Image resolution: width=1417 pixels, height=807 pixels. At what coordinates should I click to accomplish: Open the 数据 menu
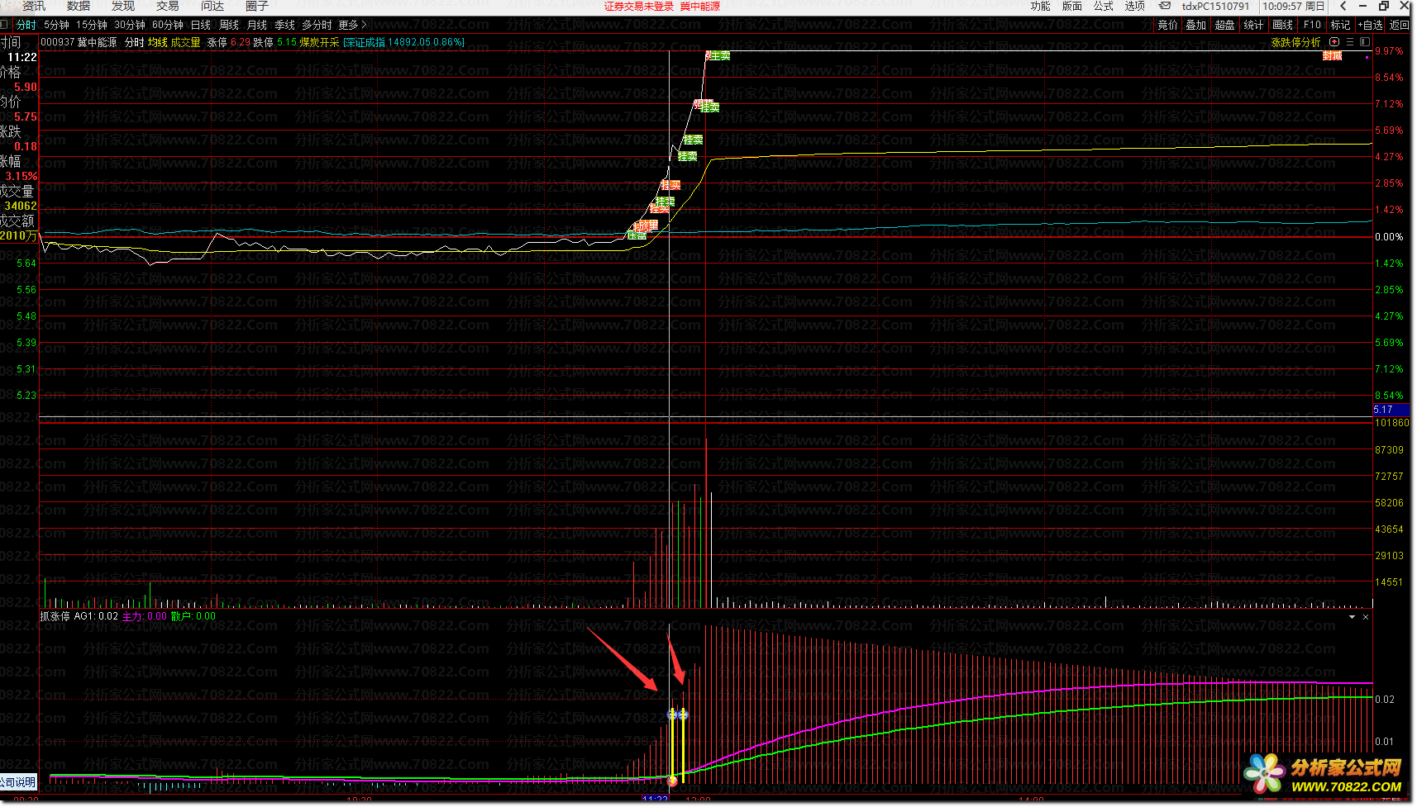tap(79, 6)
